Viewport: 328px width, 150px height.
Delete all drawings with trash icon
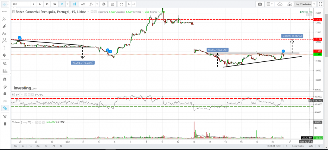tap(4, 124)
